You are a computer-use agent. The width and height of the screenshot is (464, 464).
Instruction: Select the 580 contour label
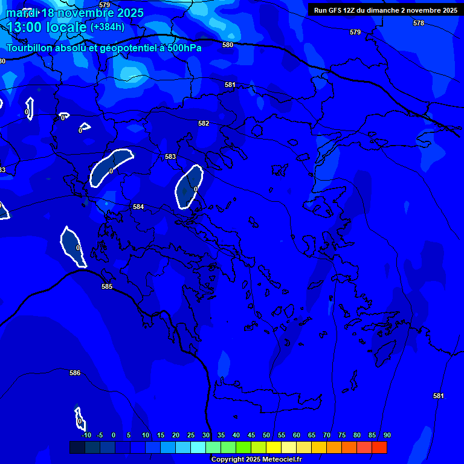[x=228, y=45]
